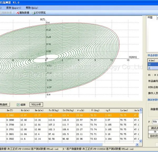Image resolution: width=158 pixels, height=152 pixels.
Task: Click the 耗曲线 loss curve button
Action: 5,104
